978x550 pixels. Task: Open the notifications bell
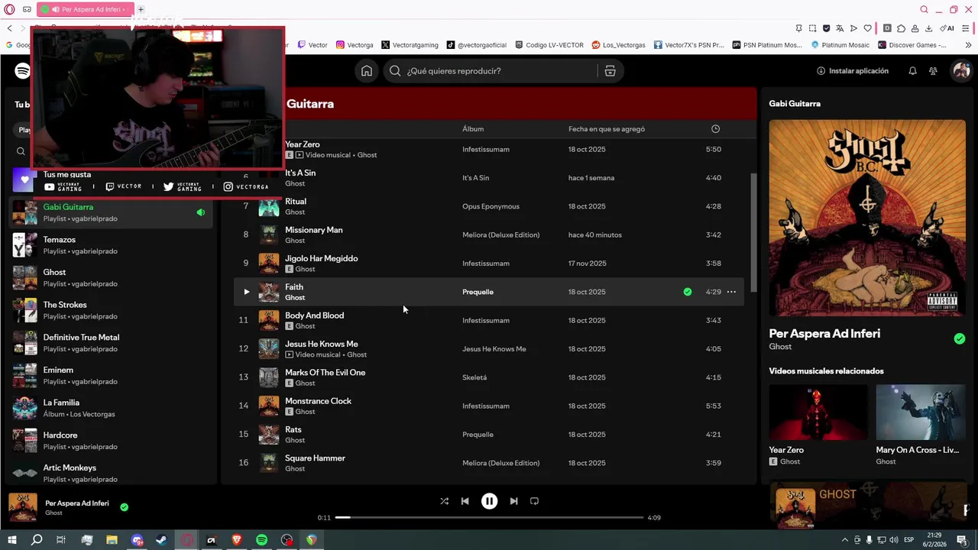[912, 71]
